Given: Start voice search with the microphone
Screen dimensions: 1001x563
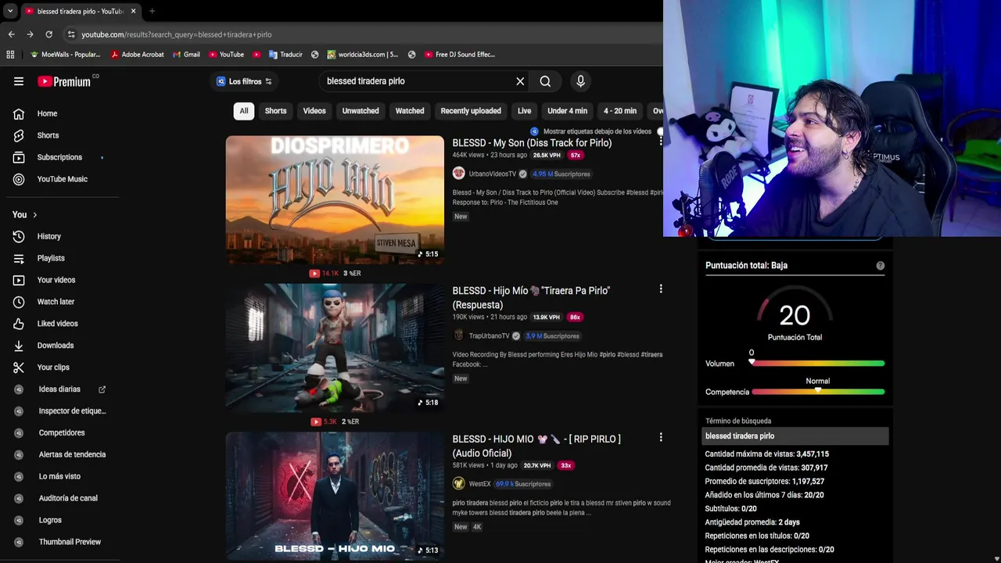Looking at the screenshot, I should click(x=580, y=81).
